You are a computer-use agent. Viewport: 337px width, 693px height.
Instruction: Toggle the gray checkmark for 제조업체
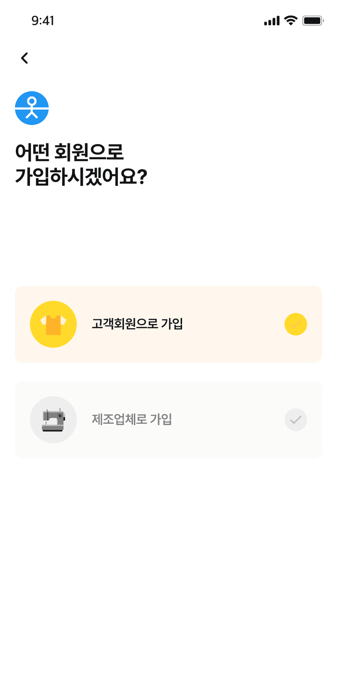point(295,420)
